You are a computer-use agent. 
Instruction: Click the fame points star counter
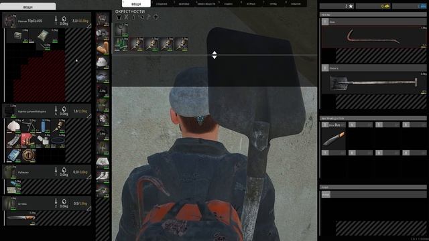[x=336, y=6]
